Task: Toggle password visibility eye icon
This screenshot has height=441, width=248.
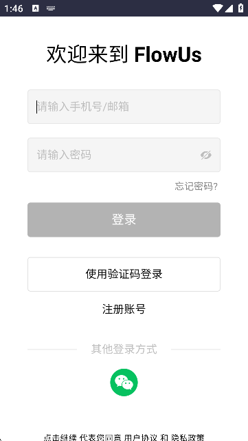Action: click(x=206, y=155)
